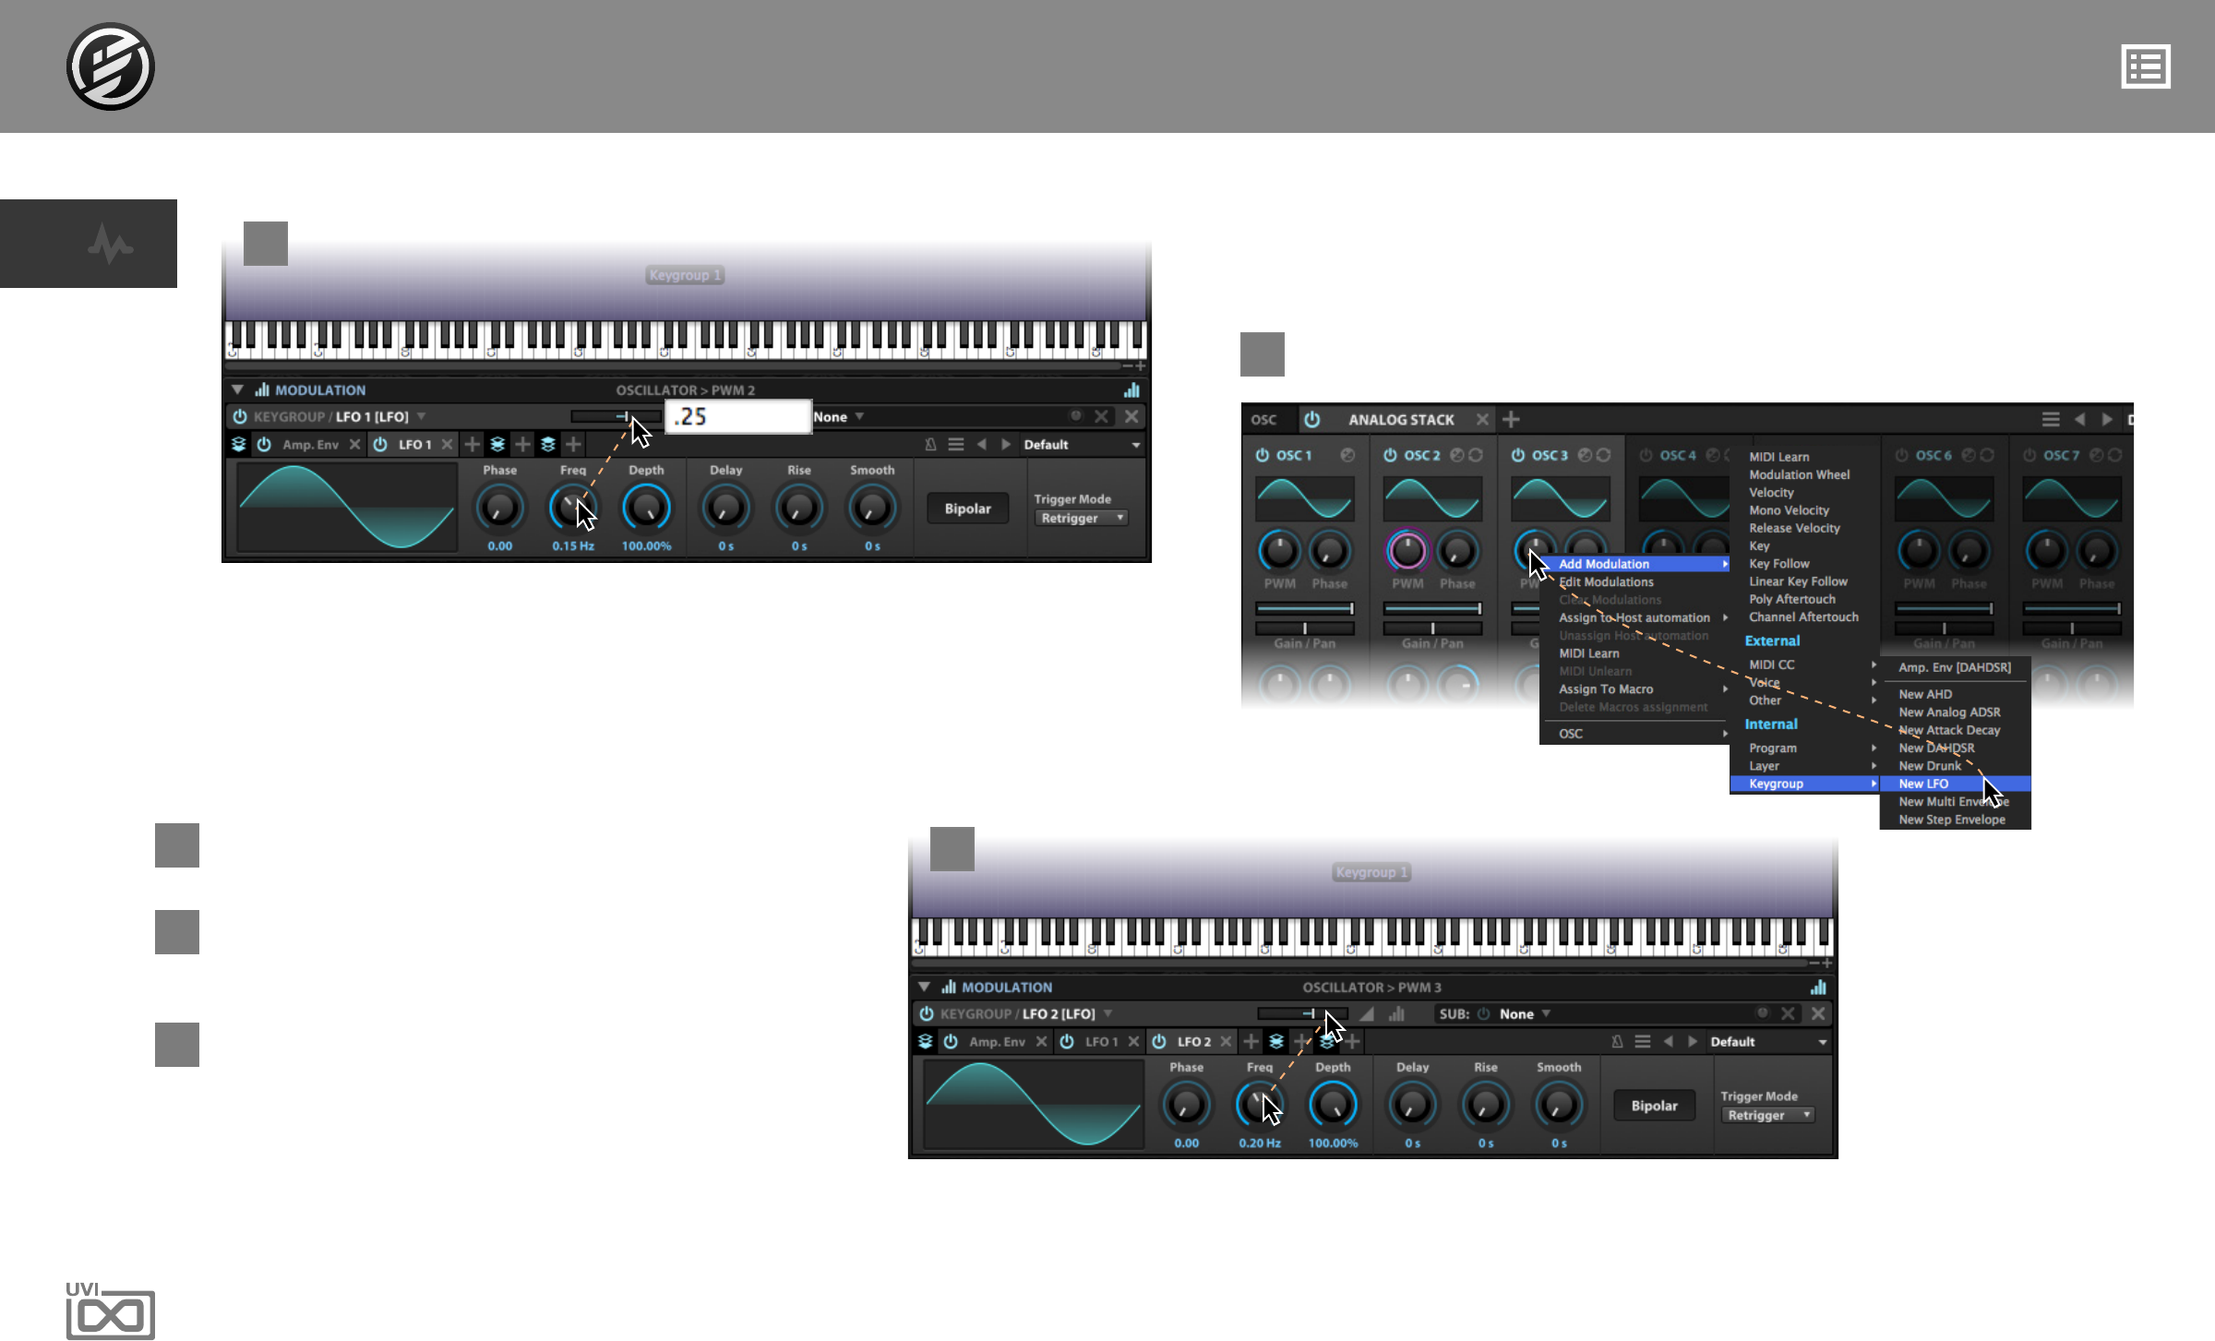Select New LFO menu entry
Viewport: 2215px width, 1341px height.
(1924, 784)
